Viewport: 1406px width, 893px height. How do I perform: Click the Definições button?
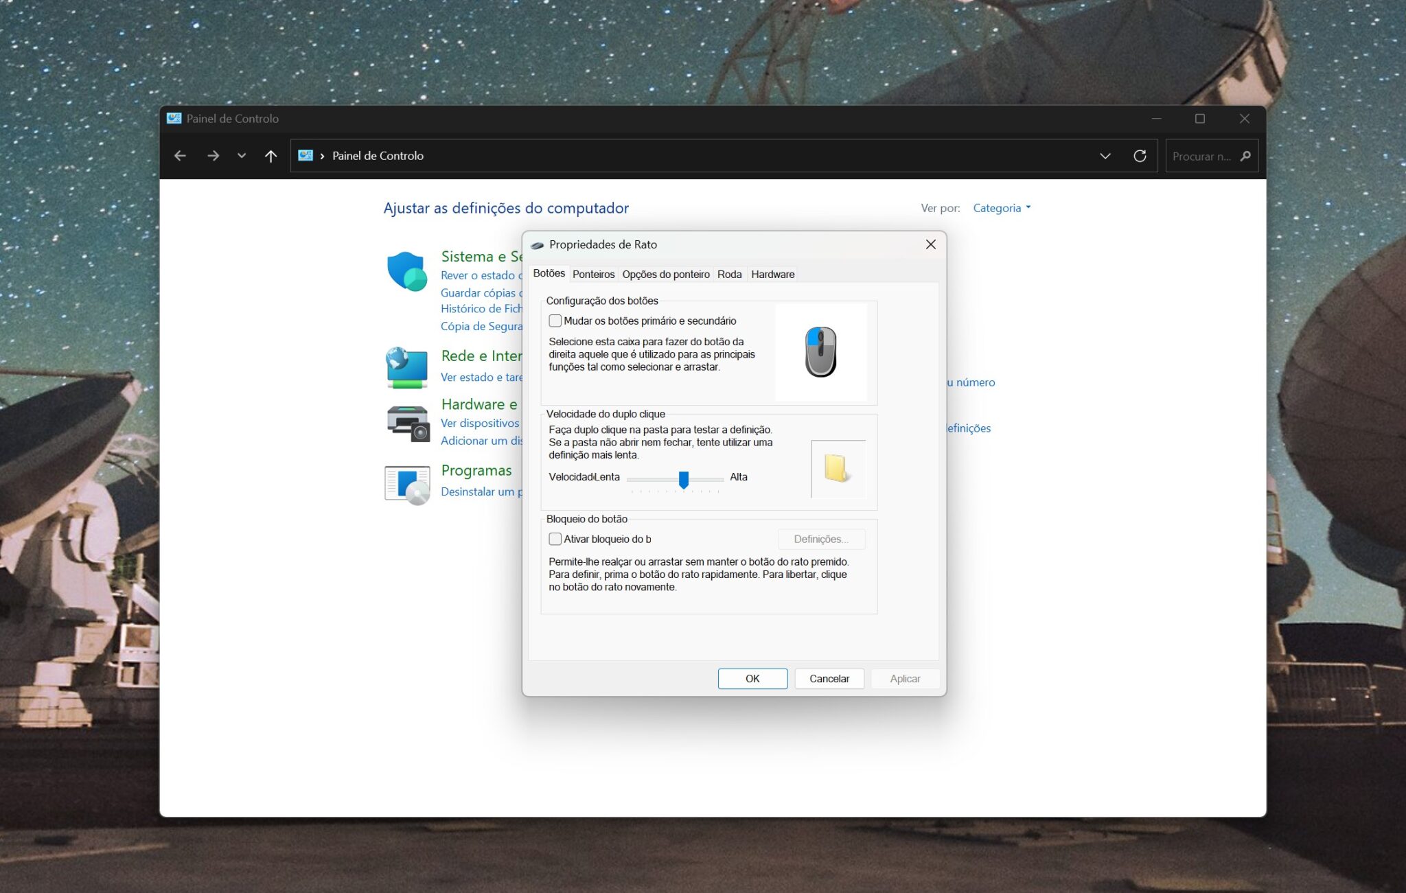coord(821,539)
